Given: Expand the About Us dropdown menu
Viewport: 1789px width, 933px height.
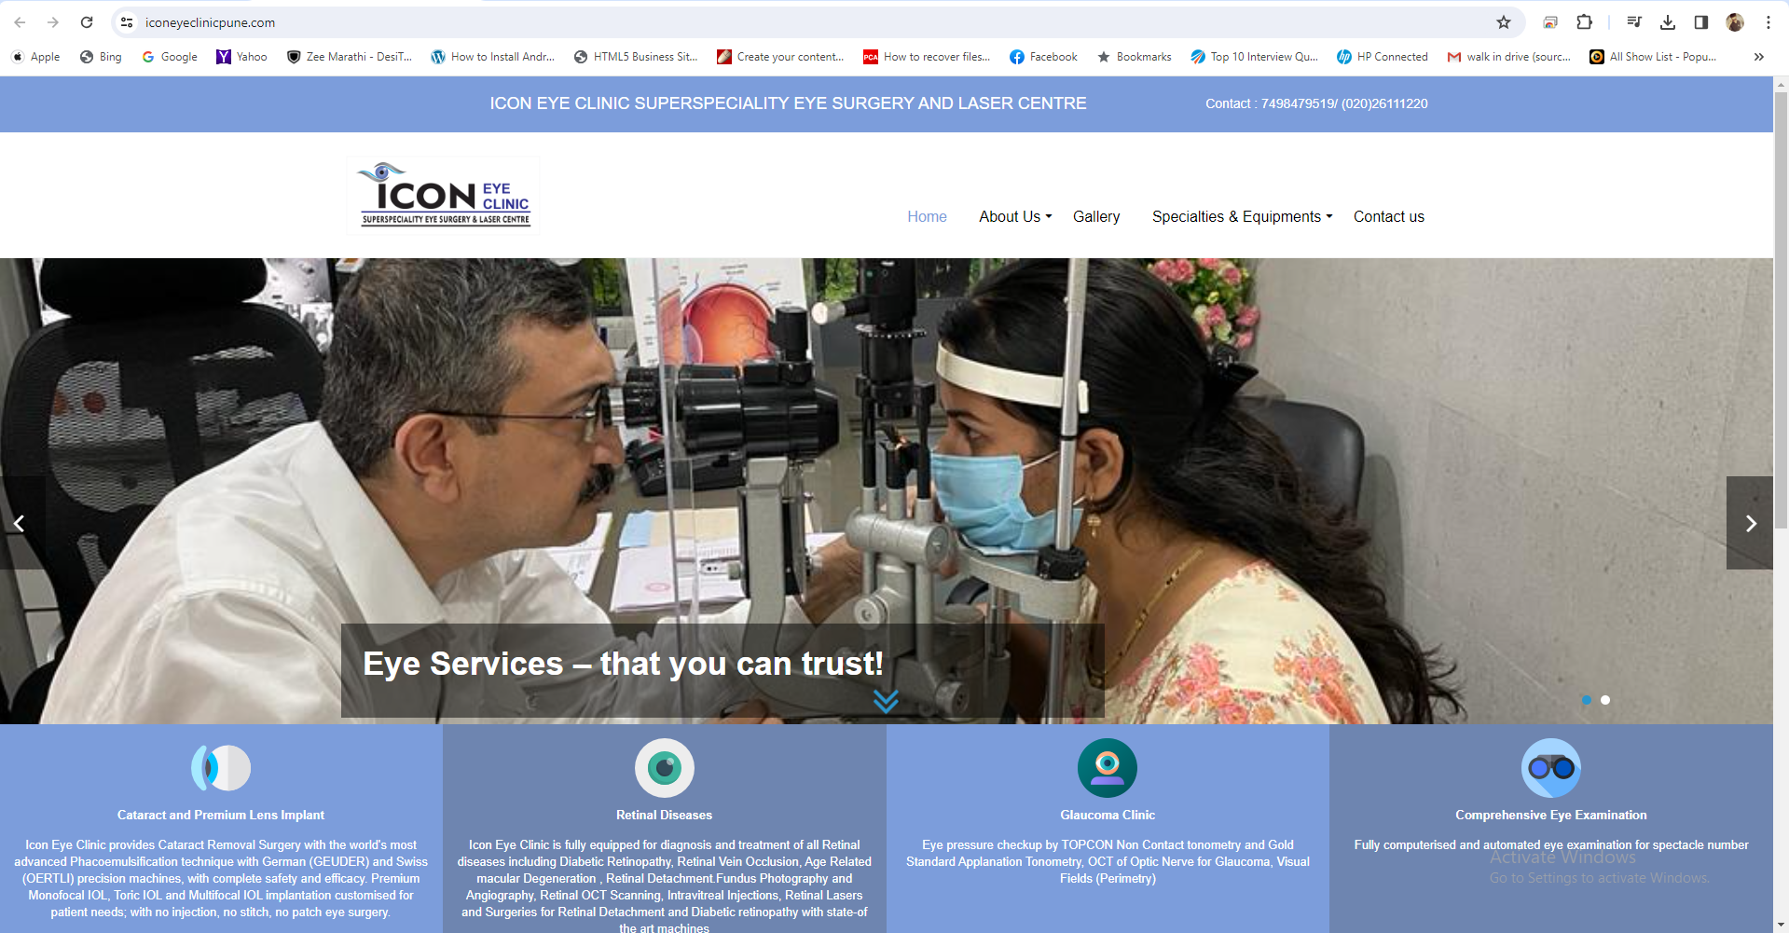Looking at the screenshot, I should coord(1015,216).
